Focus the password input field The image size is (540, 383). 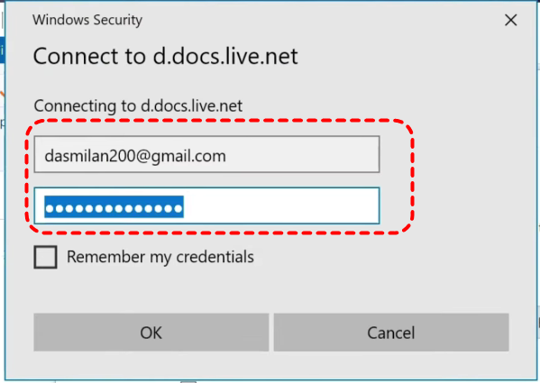click(x=206, y=205)
